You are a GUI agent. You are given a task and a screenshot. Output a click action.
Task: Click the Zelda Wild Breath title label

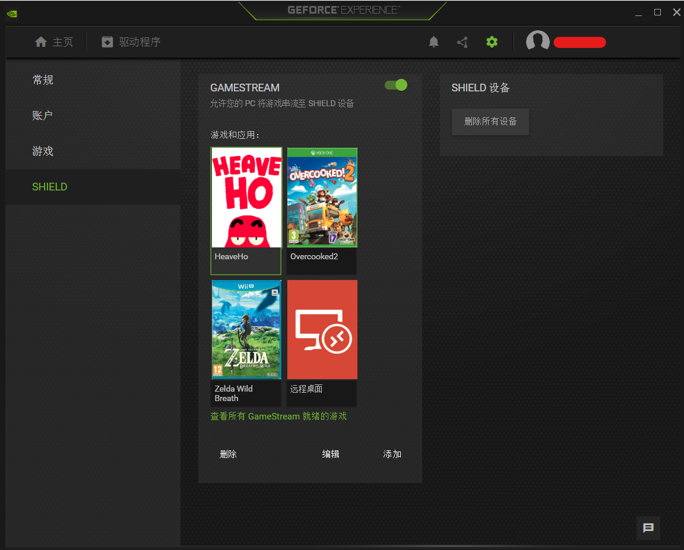(x=233, y=393)
